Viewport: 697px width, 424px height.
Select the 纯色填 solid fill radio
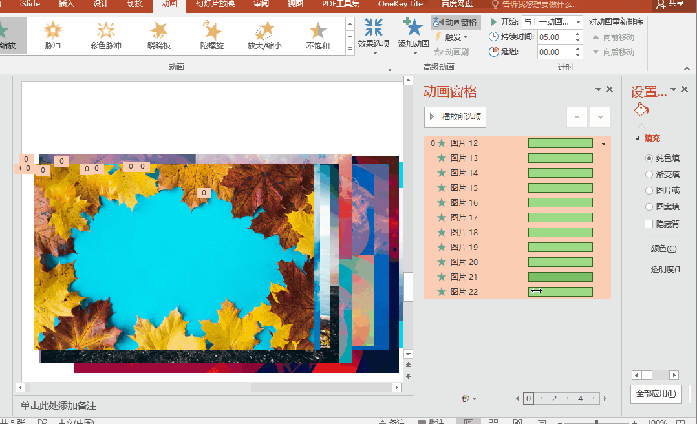coord(649,158)
